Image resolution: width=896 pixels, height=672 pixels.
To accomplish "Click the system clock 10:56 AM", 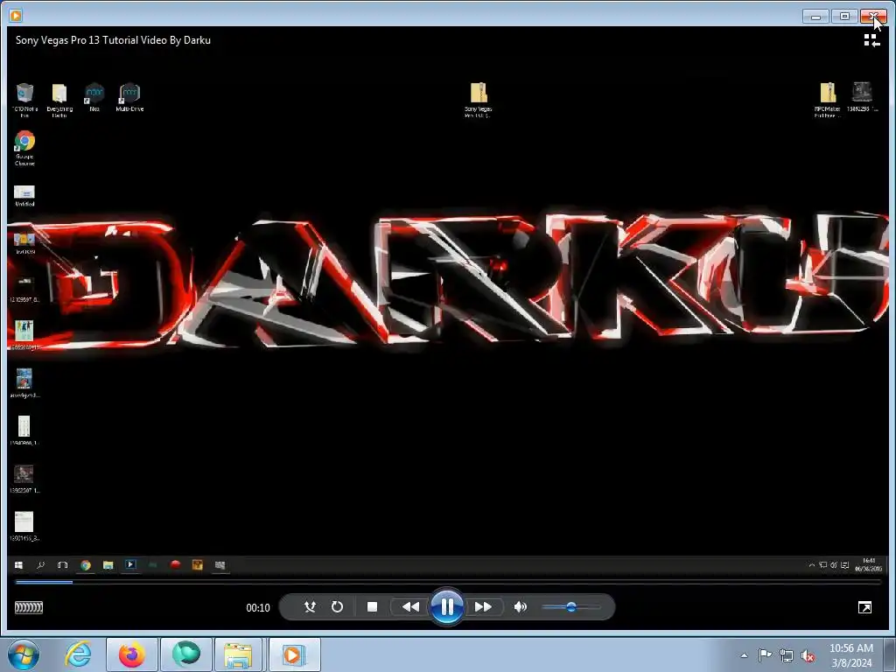I will [851, 648].
